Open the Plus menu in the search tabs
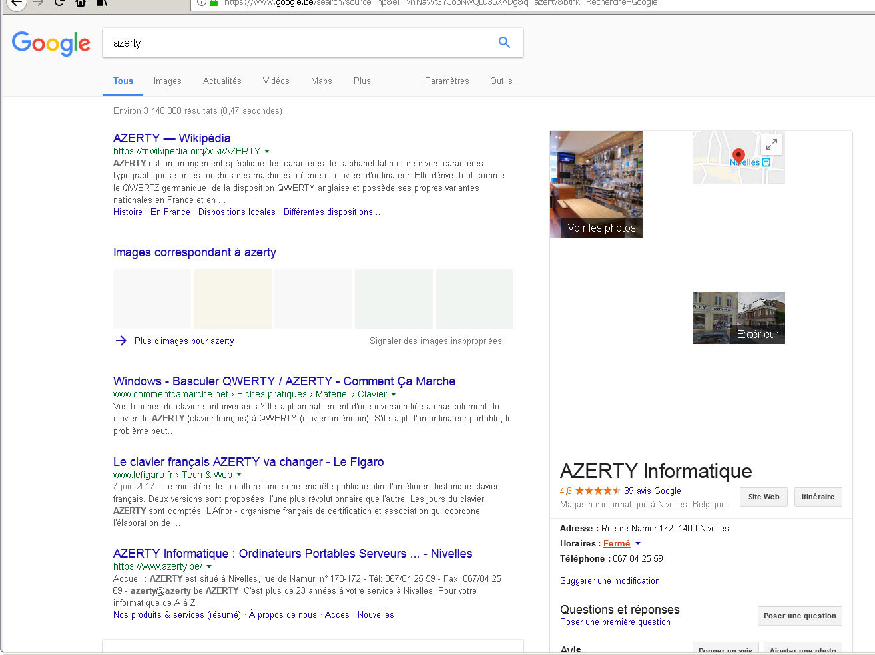Screen dimensions: 875x655 (362, 81)
